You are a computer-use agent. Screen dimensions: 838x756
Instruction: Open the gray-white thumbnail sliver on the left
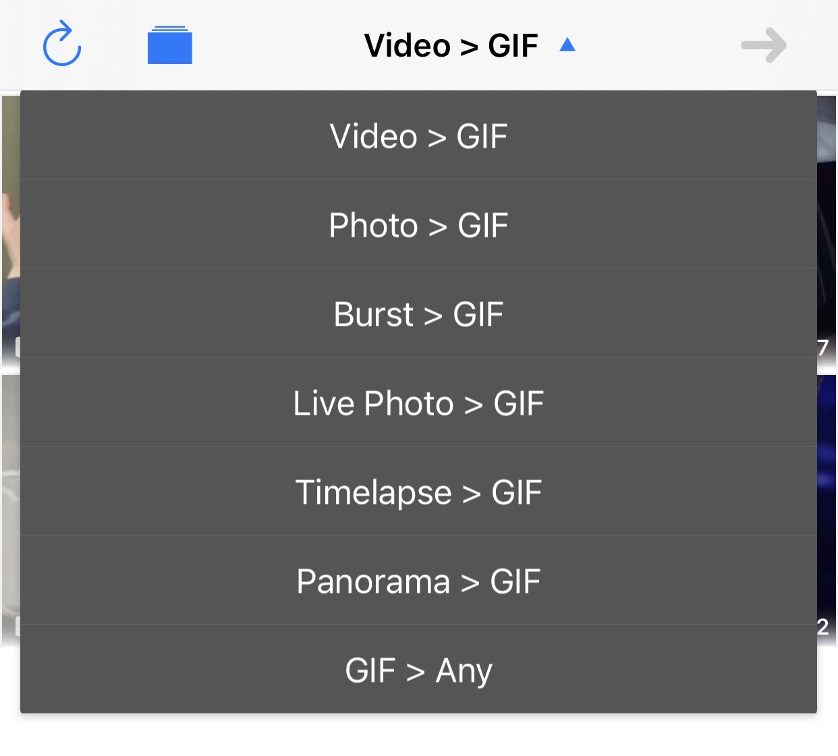pyautogui.click(x=11, y=511)
